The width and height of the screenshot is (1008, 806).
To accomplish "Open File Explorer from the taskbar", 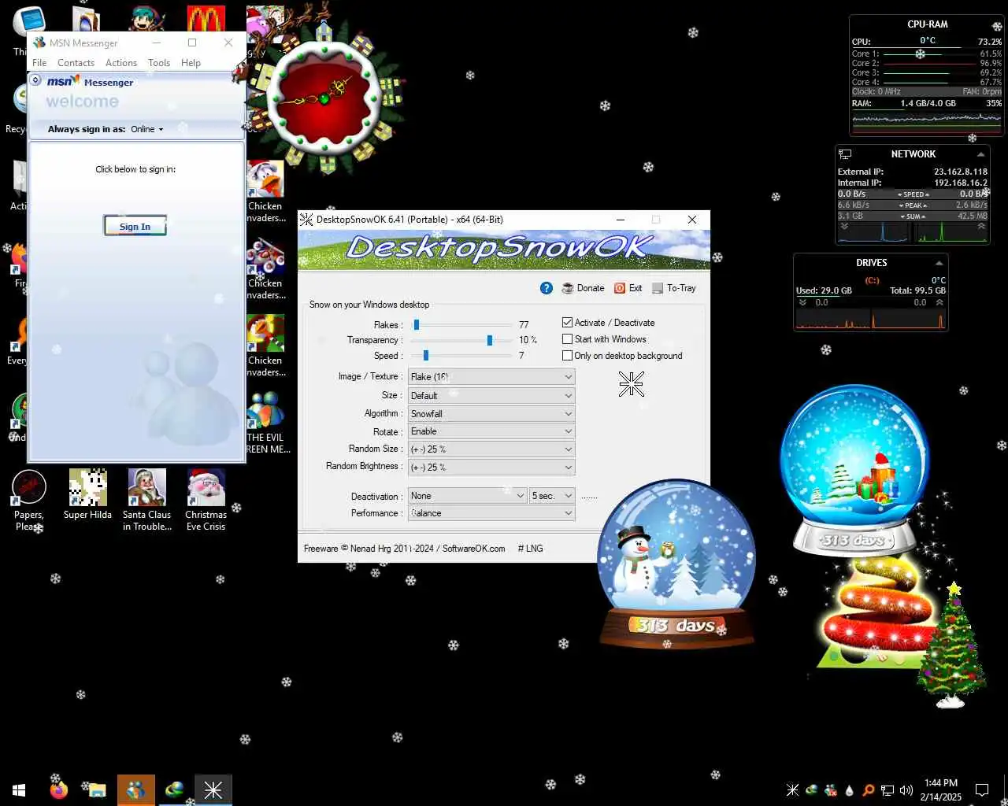I will 97,789.
